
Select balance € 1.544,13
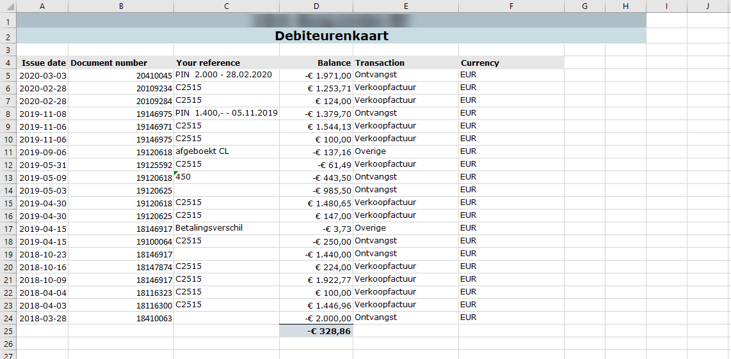pos(317,126)
